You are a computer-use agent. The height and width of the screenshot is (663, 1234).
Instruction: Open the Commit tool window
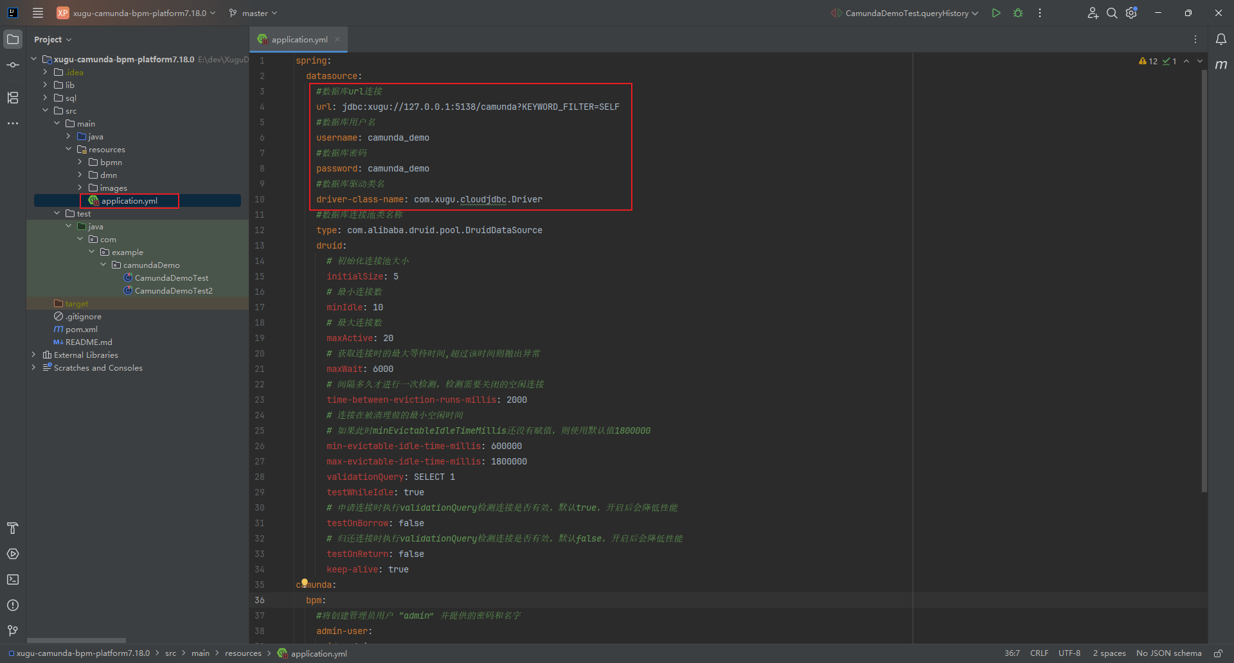click(13, 65)
